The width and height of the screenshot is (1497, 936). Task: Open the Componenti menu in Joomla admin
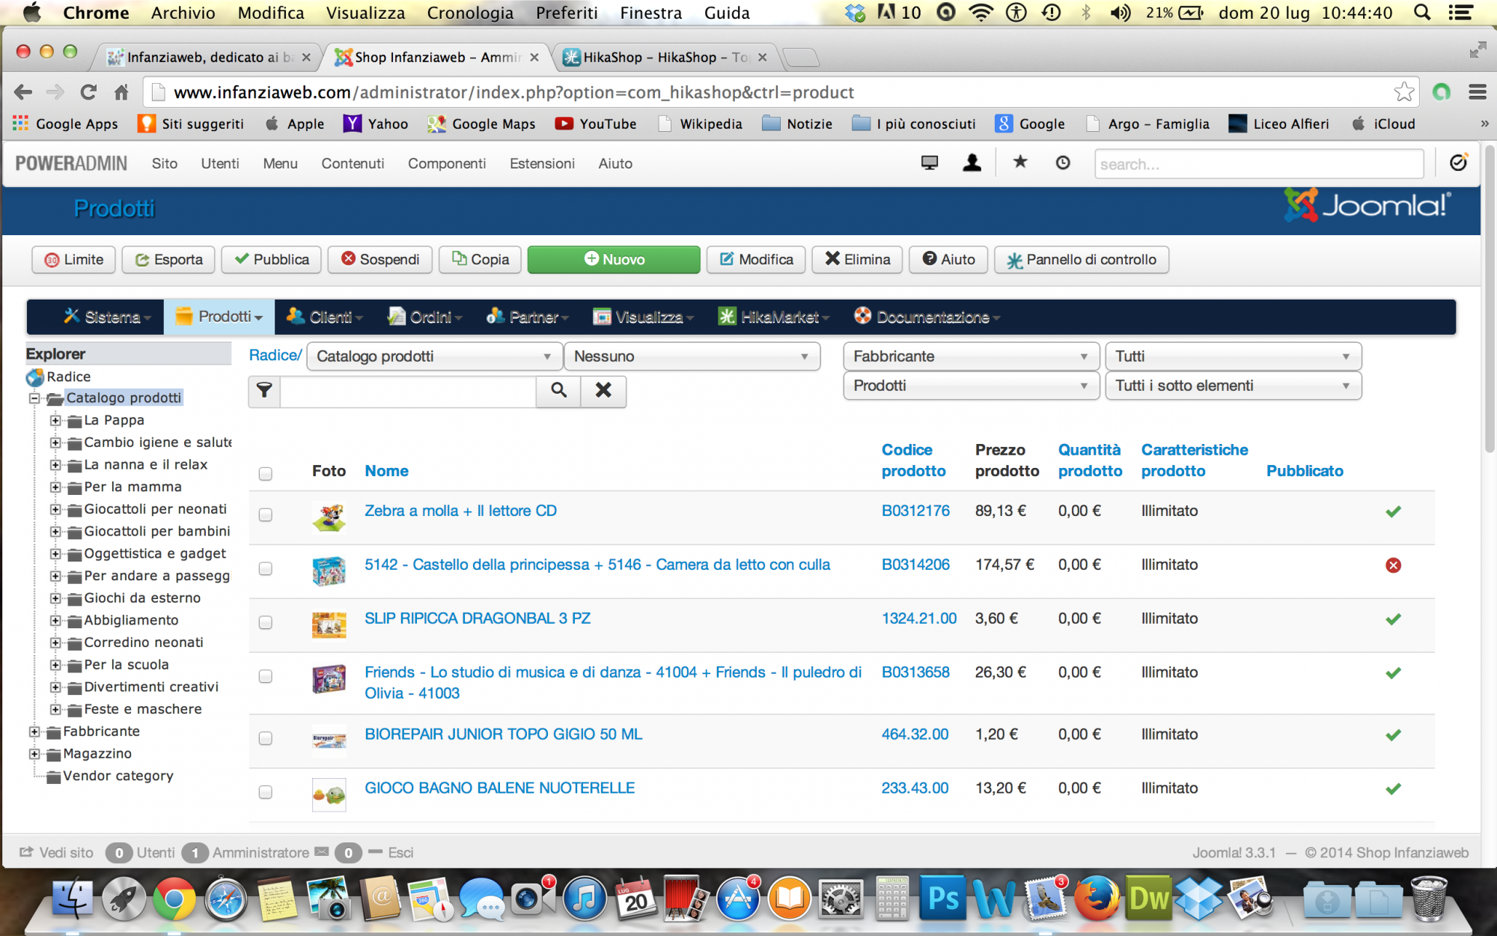[x=446, y=163]
